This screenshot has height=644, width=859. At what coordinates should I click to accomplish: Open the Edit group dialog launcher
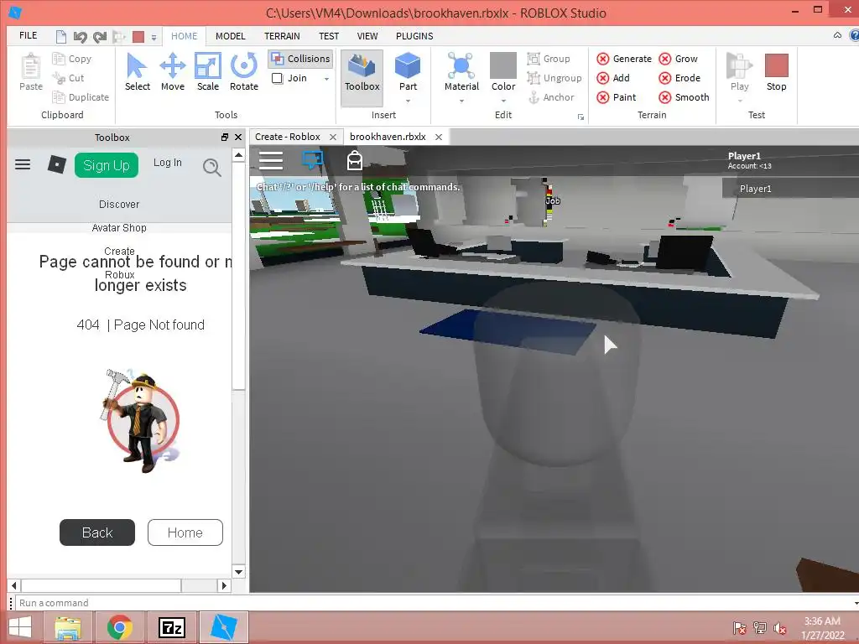coord(580,117)
